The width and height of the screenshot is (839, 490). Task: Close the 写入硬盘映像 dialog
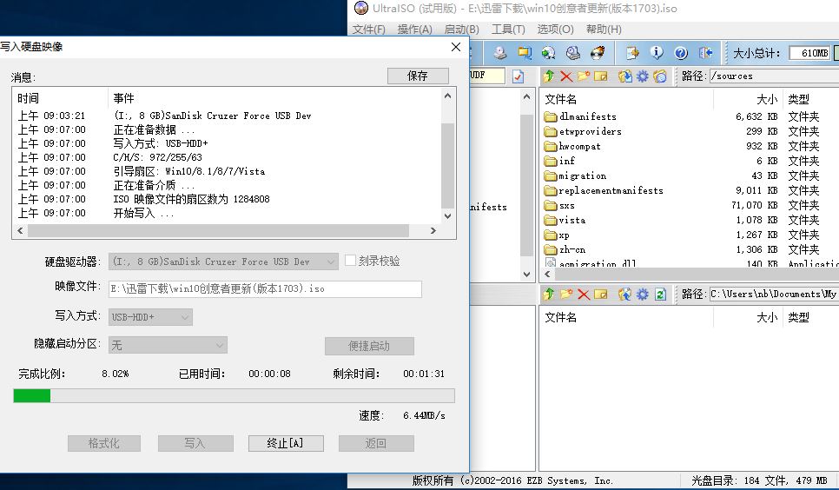(456, 47)
